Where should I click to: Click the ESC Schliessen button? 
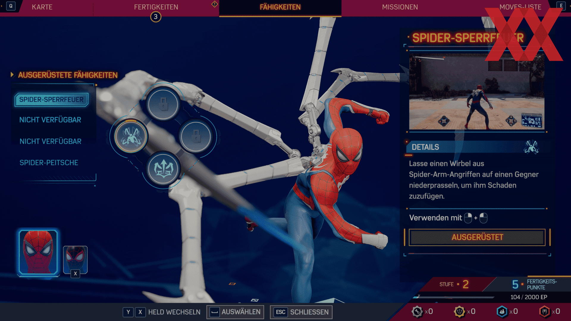click(301, 312)
